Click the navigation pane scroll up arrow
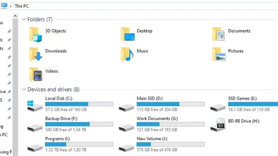 (x=15, y=16)
